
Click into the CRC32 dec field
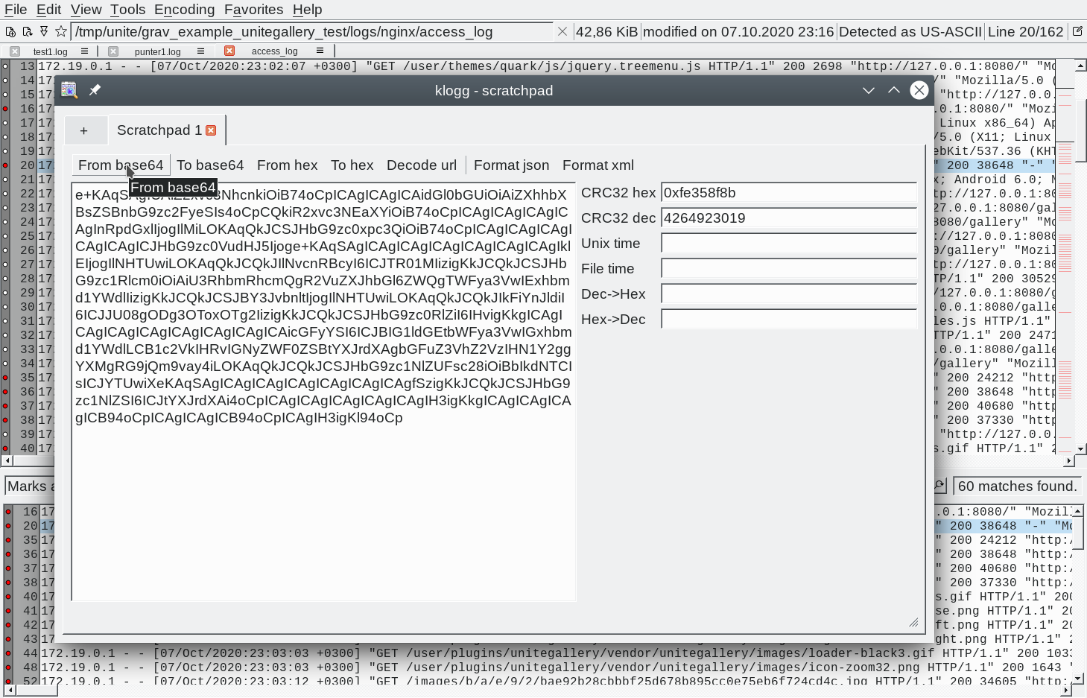pyautogui.click(x=789, y=218)
